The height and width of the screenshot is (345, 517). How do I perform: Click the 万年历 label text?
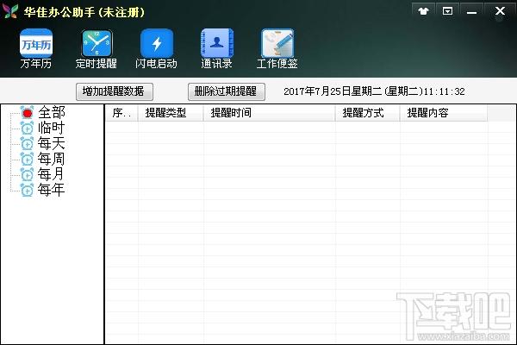coord(36,64)
